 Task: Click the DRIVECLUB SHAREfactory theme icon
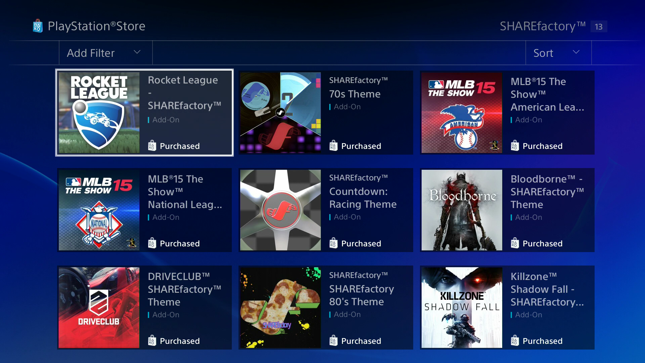pos(98,308)
